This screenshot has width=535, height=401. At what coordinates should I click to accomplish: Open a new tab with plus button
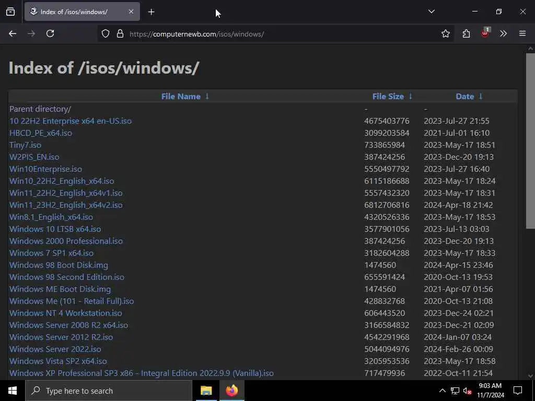tap(152, 12)
